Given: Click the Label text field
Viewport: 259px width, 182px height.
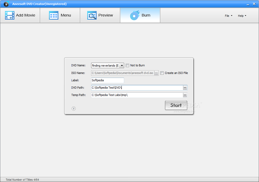Looking at the screenshot, I should (108, 80).
